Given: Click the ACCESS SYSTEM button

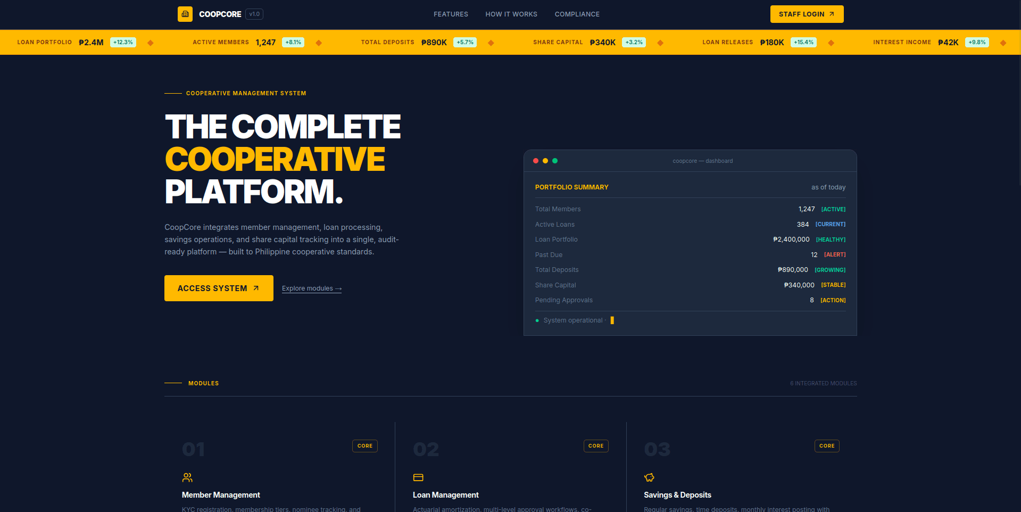Looking at the screenshot, I should pyautogui.click(x=218, y=288).
